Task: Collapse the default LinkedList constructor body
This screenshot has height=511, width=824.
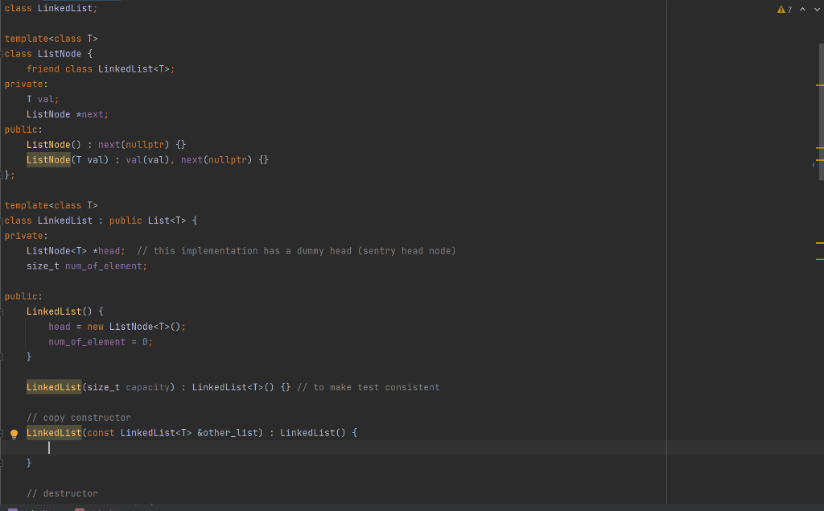Action: pyautogui.click(x=2, y=311)
